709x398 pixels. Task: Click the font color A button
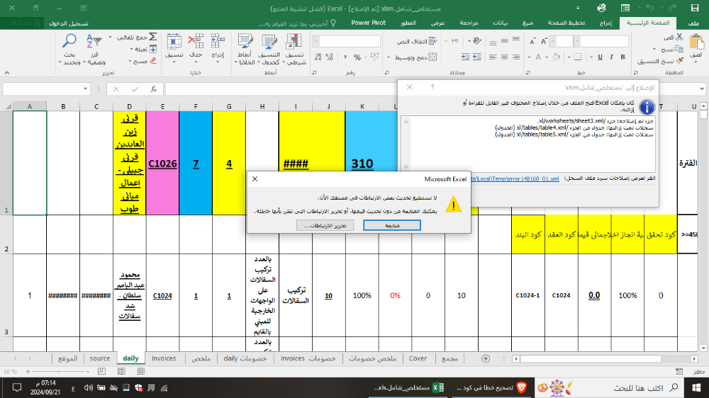538,57
